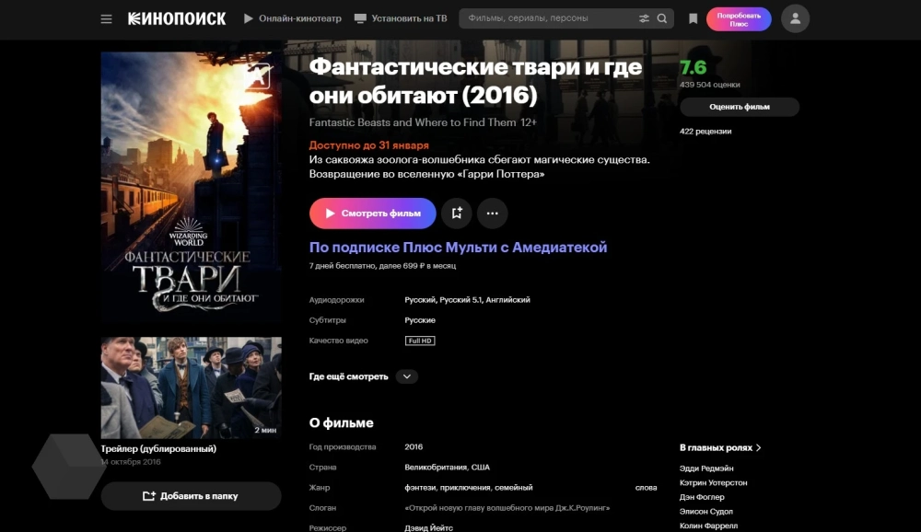Play the dubbed trailer thumbnail
This screenshot has width=921, height=532.
click(x=191, y=387)
